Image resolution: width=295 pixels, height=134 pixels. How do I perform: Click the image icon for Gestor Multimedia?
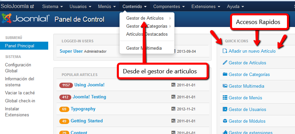(225, 86)
